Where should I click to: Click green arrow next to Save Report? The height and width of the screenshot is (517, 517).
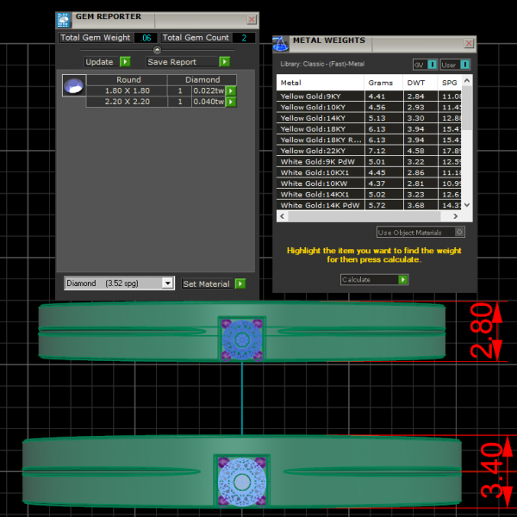click(x=224, y=62)
